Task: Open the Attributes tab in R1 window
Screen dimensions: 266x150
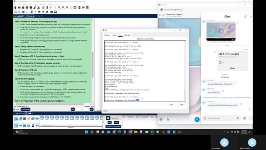Action: [x=127, y=35]
